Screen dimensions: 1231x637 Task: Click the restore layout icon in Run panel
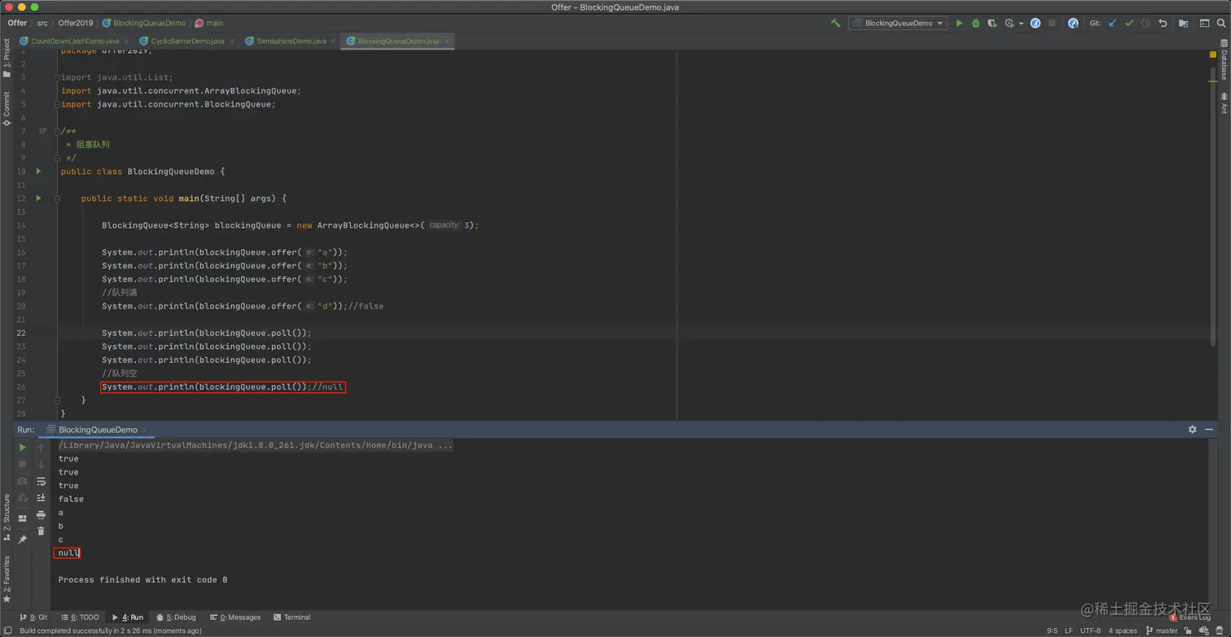point(23,518)
